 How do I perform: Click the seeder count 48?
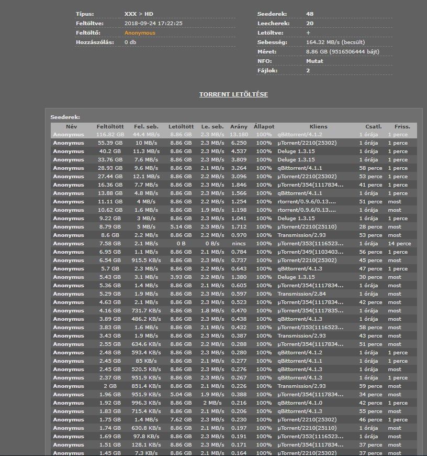(x=310, y=14)
